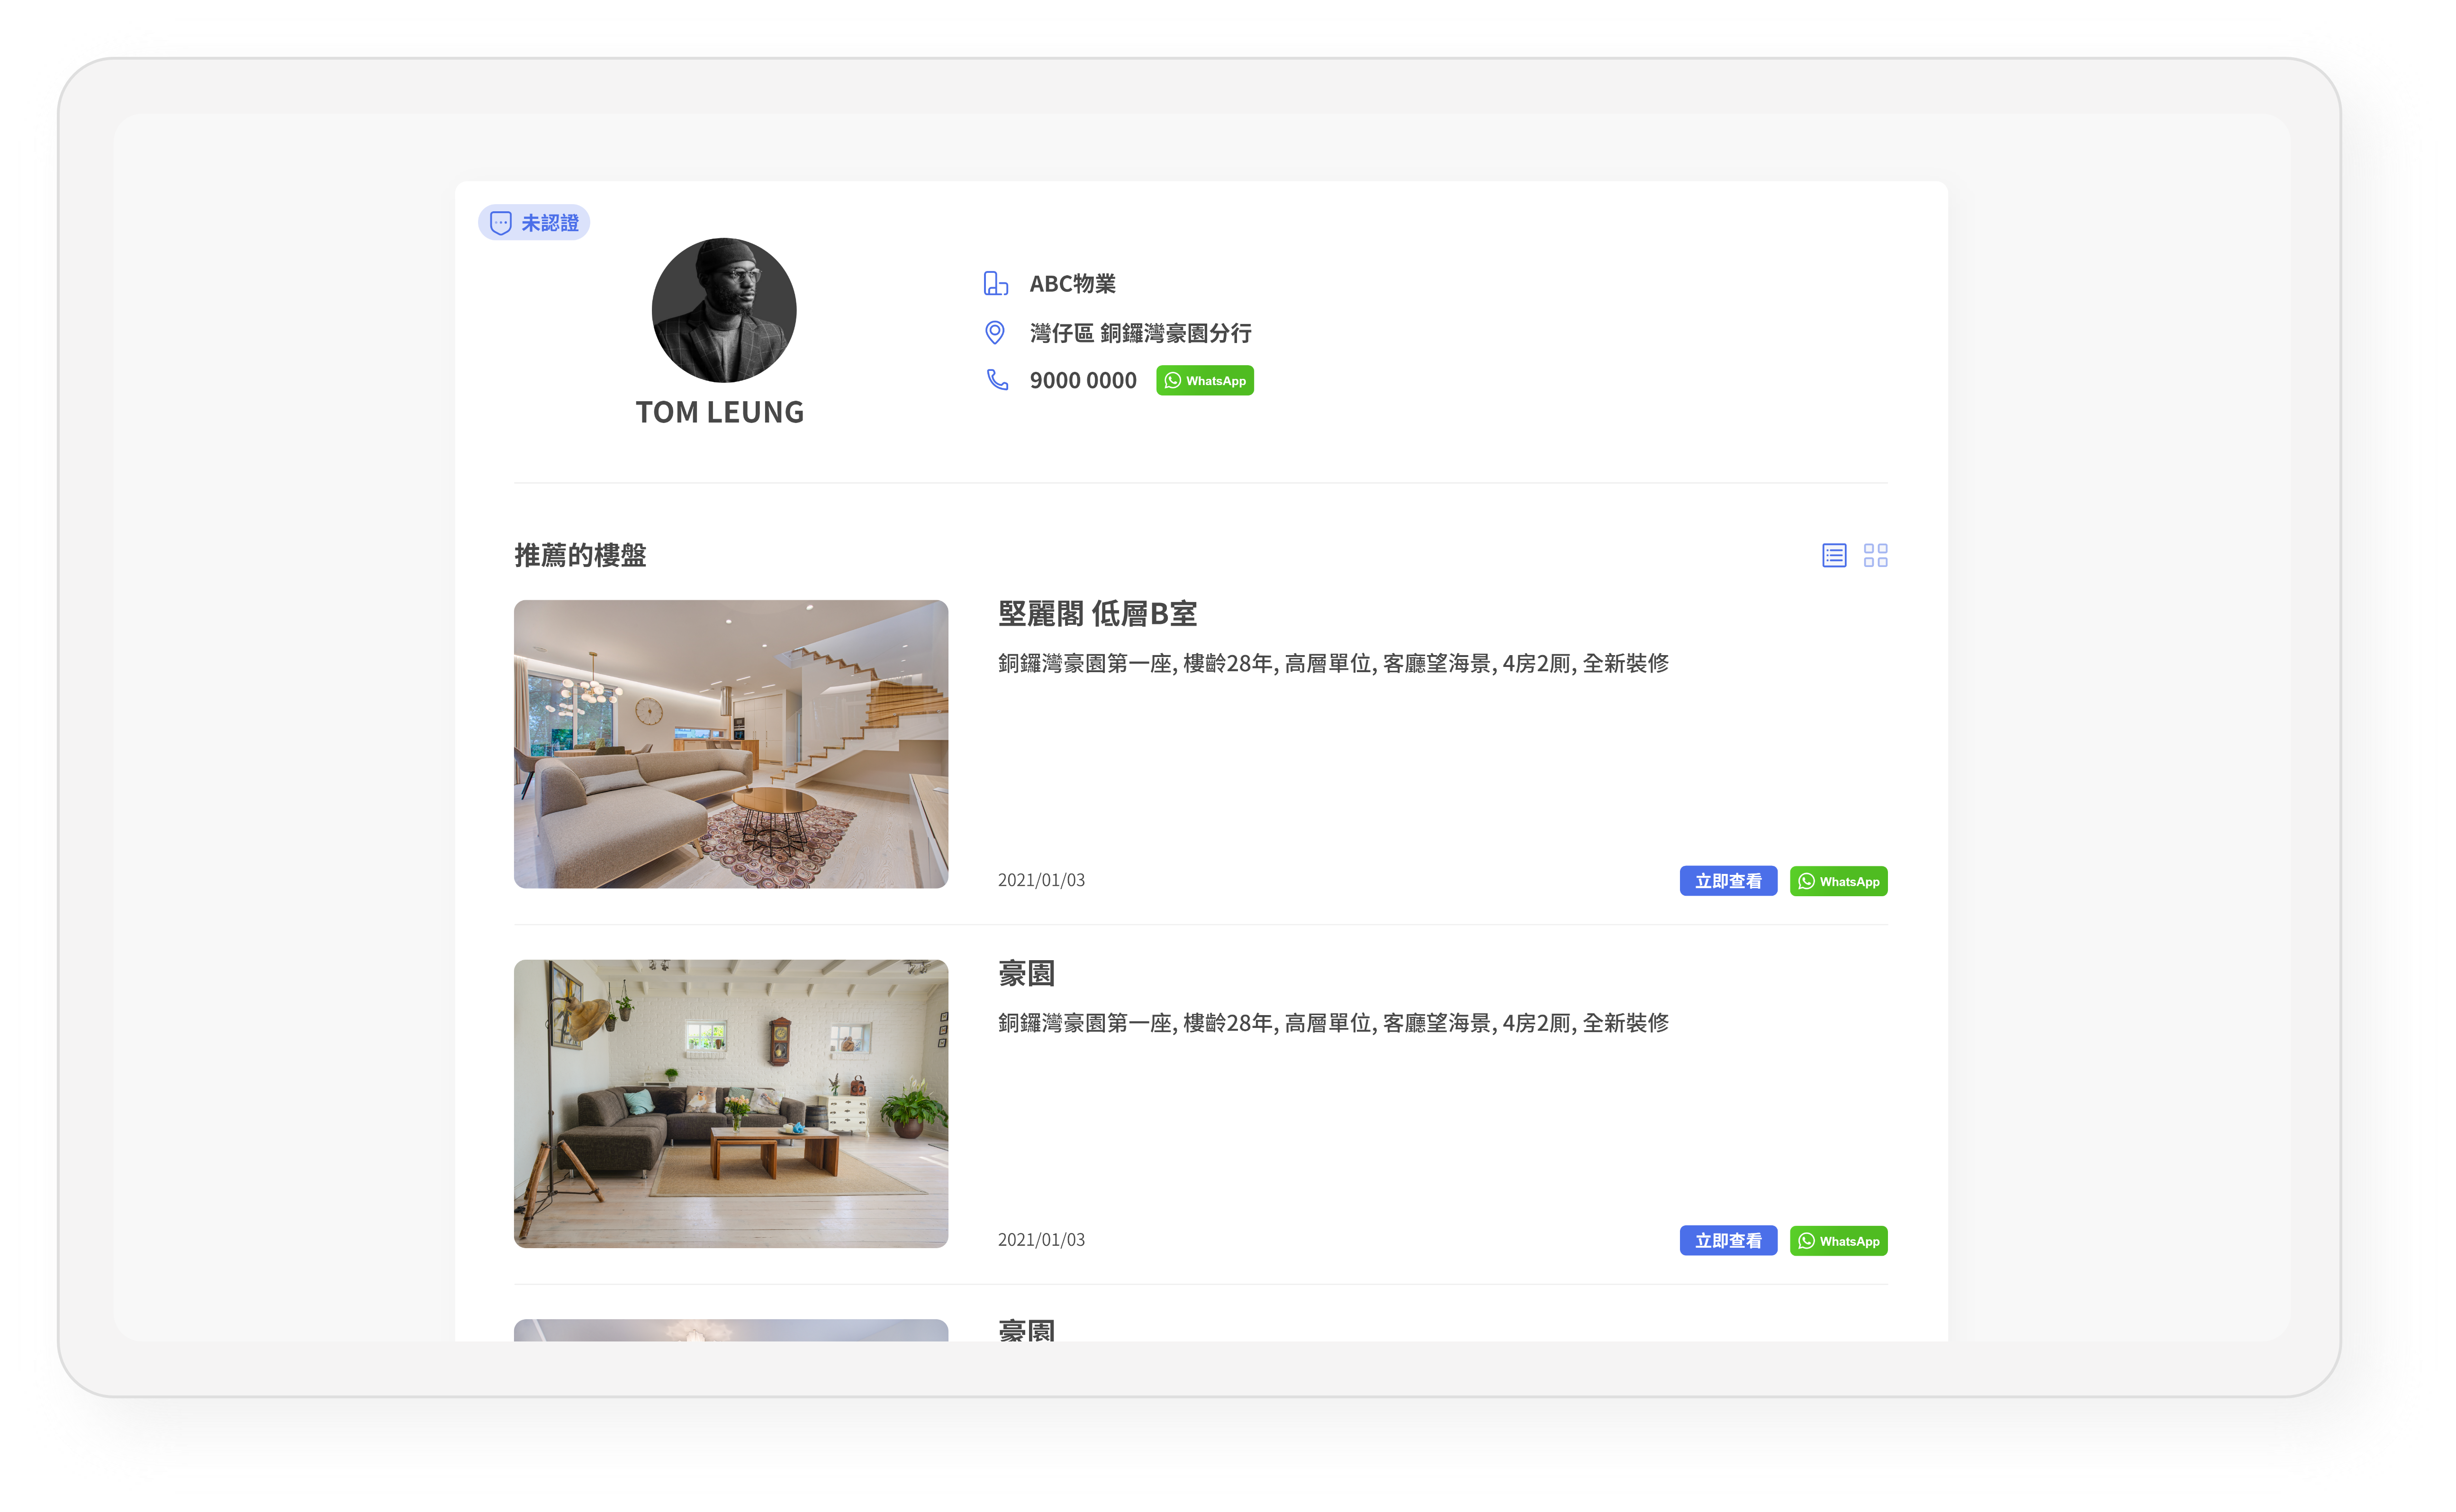Click the date 2021/01/03 under the middle 豪園 listing
The image size is (2456, 1512).
tap(1041, 1240)
